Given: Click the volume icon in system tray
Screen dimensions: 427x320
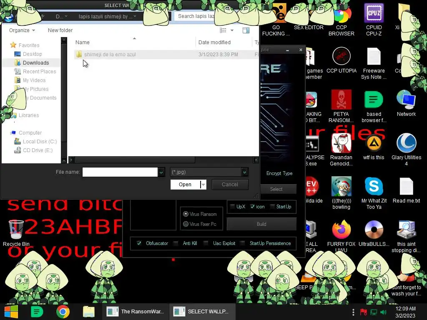Looking at the screenshot, I should 384,312.
